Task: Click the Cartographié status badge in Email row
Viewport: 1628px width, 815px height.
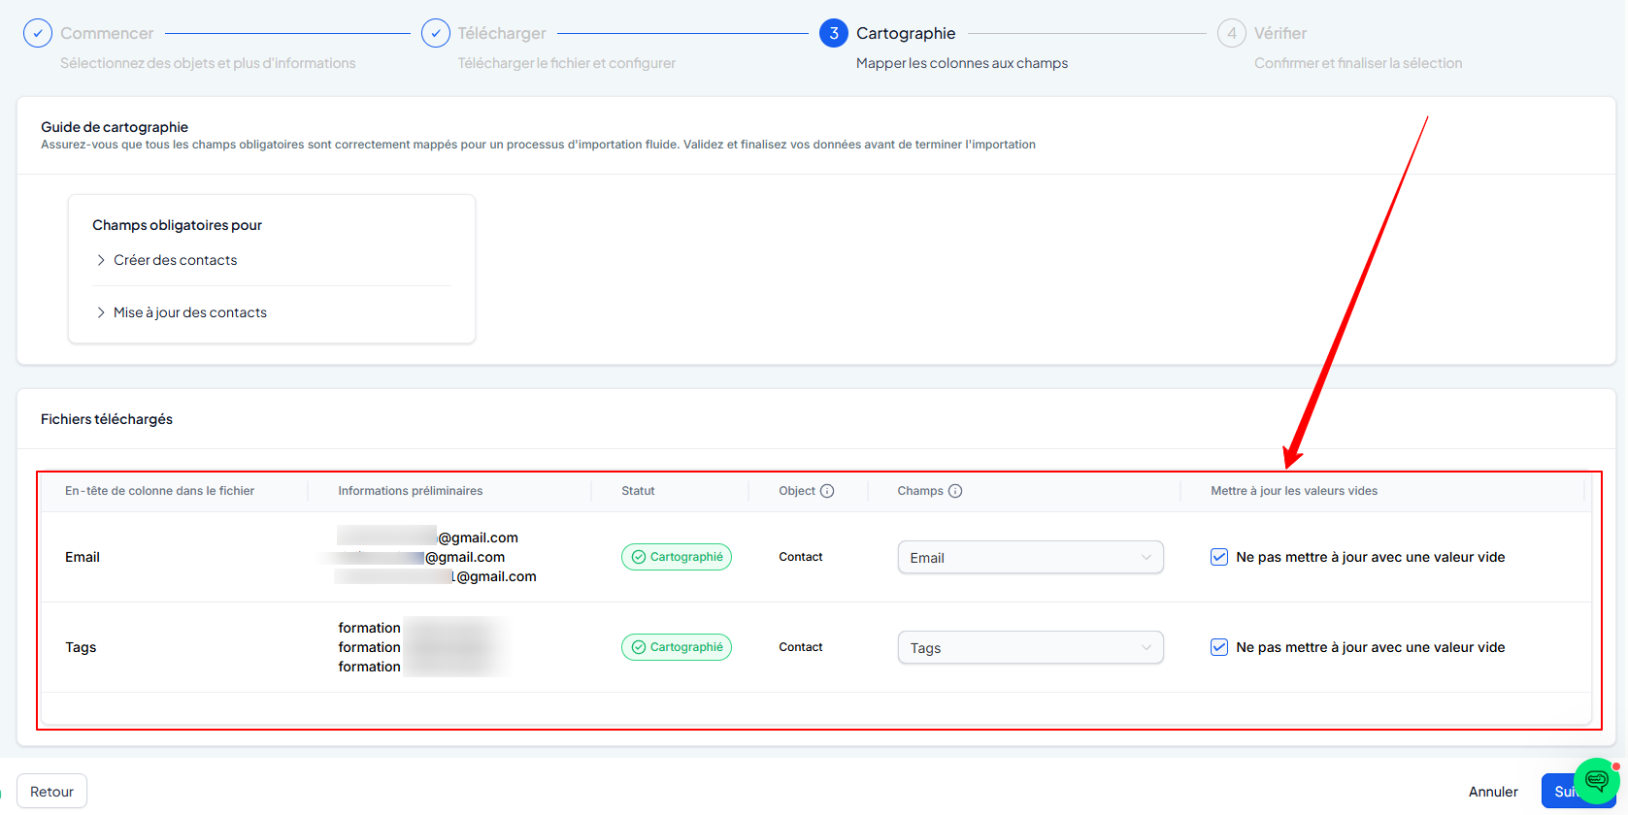Action: coord(677,557)
